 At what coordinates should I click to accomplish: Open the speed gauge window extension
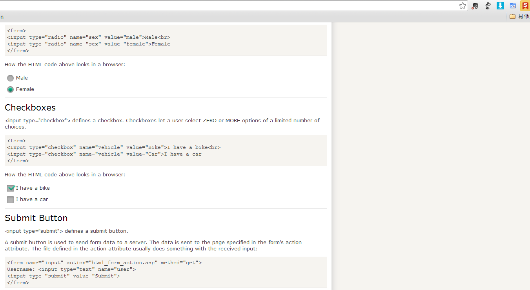[x=513, y=6]
